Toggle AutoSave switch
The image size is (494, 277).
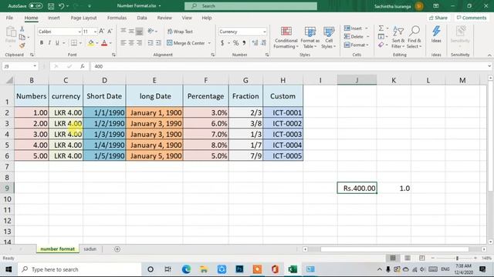(36, 6)
